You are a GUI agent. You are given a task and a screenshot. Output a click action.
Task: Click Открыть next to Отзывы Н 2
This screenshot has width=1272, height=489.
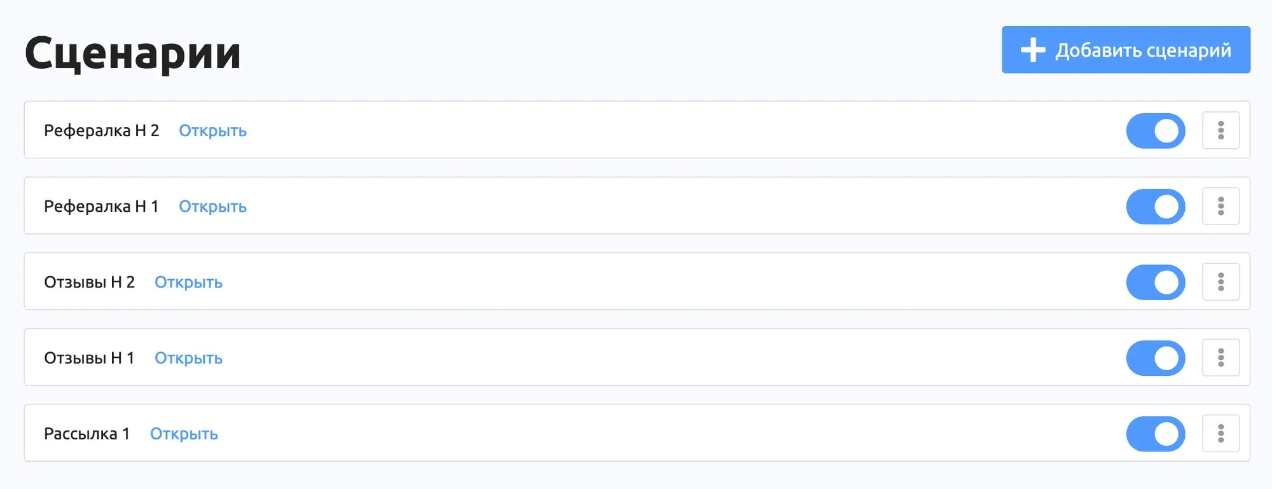[188, 282]
